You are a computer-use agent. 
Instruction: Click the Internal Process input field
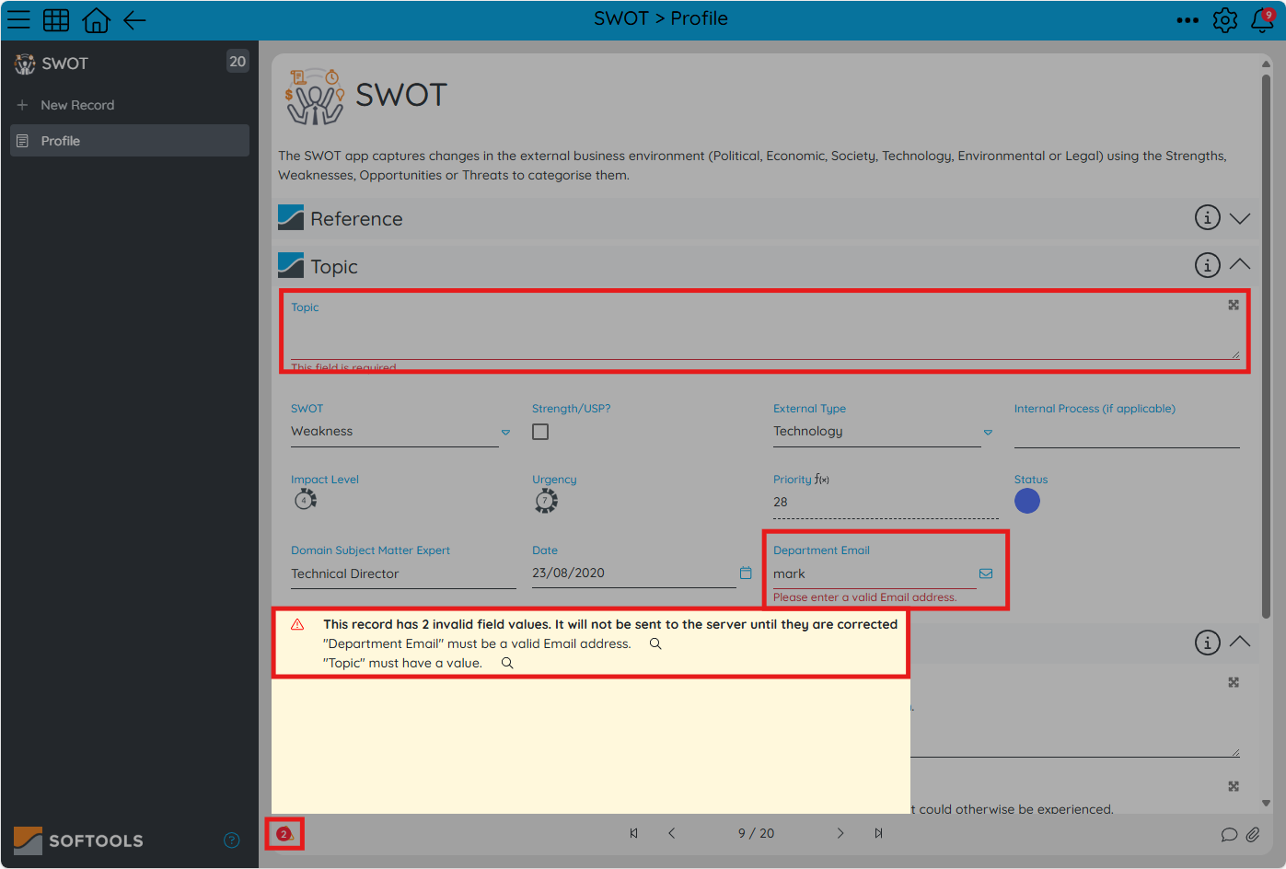[1127, 433]
